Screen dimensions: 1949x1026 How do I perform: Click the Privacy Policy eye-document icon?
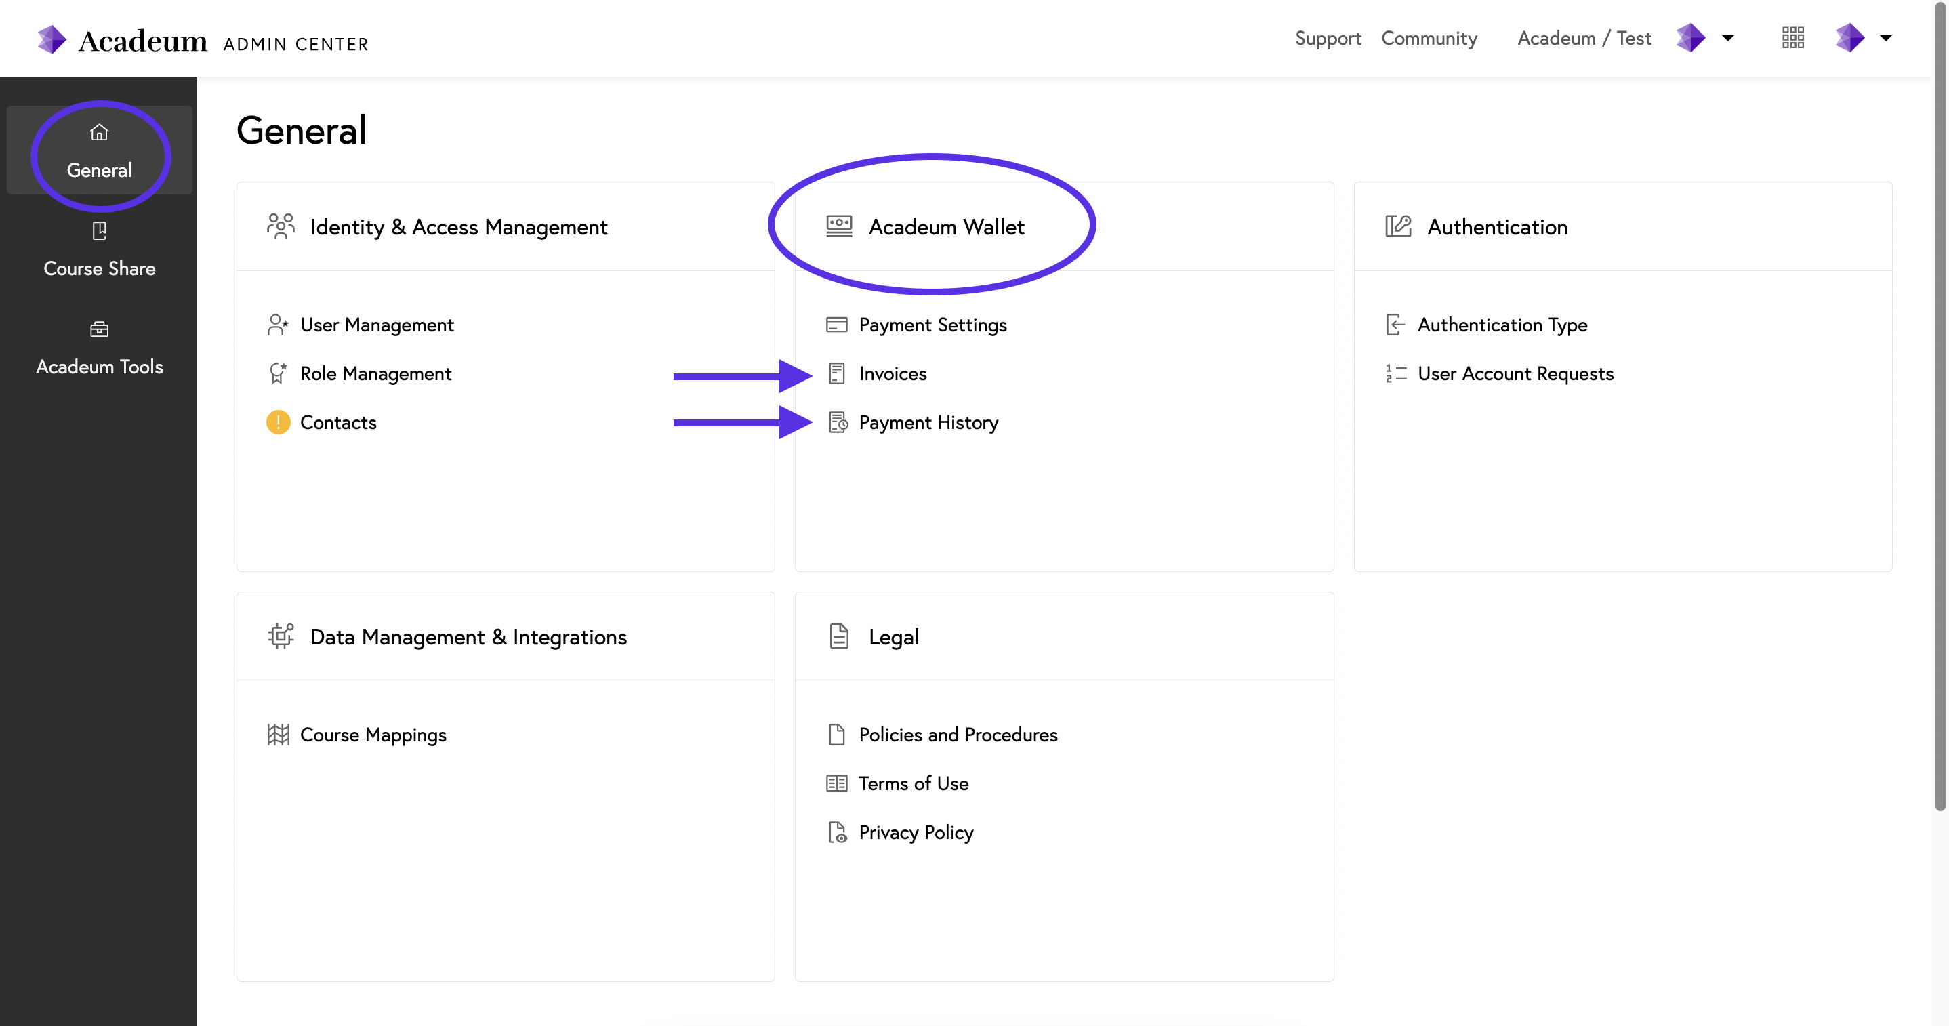[x=838, y=832]
